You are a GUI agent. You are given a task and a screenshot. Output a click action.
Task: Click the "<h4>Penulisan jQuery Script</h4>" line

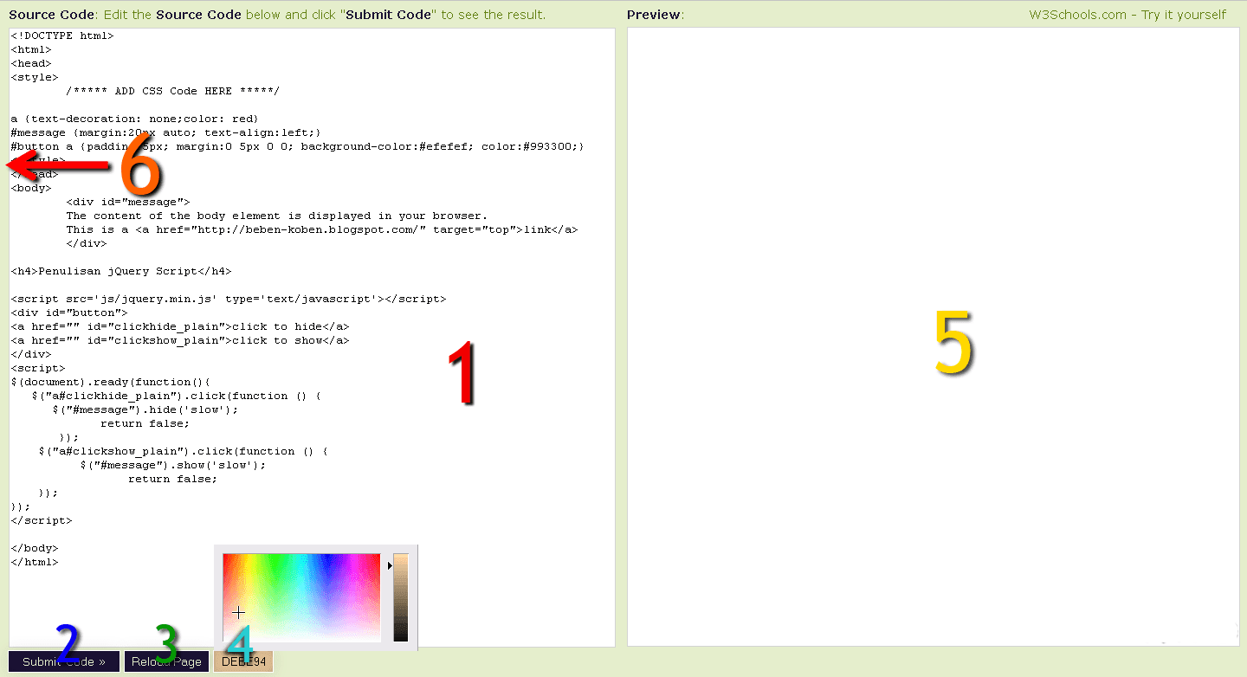tap(121, 271)
